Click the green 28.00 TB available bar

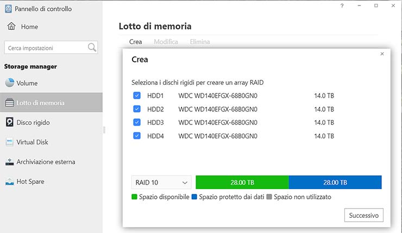[242, 182]
